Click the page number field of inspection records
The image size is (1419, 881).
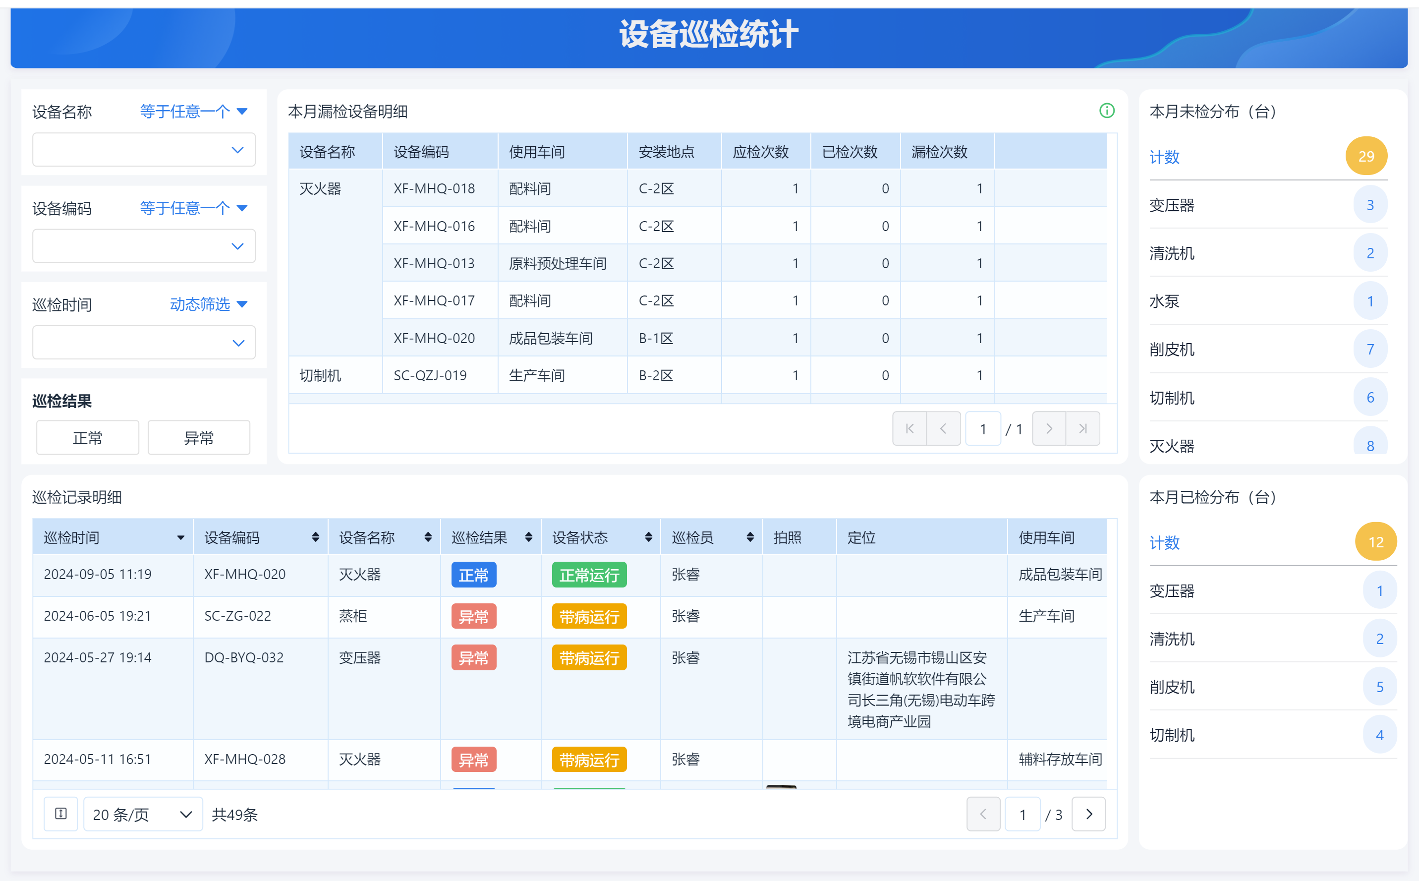(x=1022, y=814)
